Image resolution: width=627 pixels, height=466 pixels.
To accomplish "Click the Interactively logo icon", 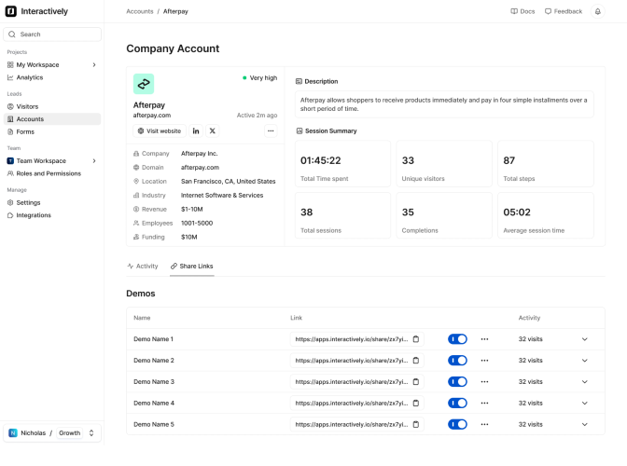I will 11,11.
